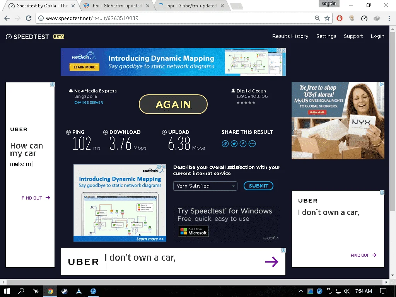This screenshot has height=297, width=396.
Task: Open taskbar search magnifier
Action: [21, 291]
